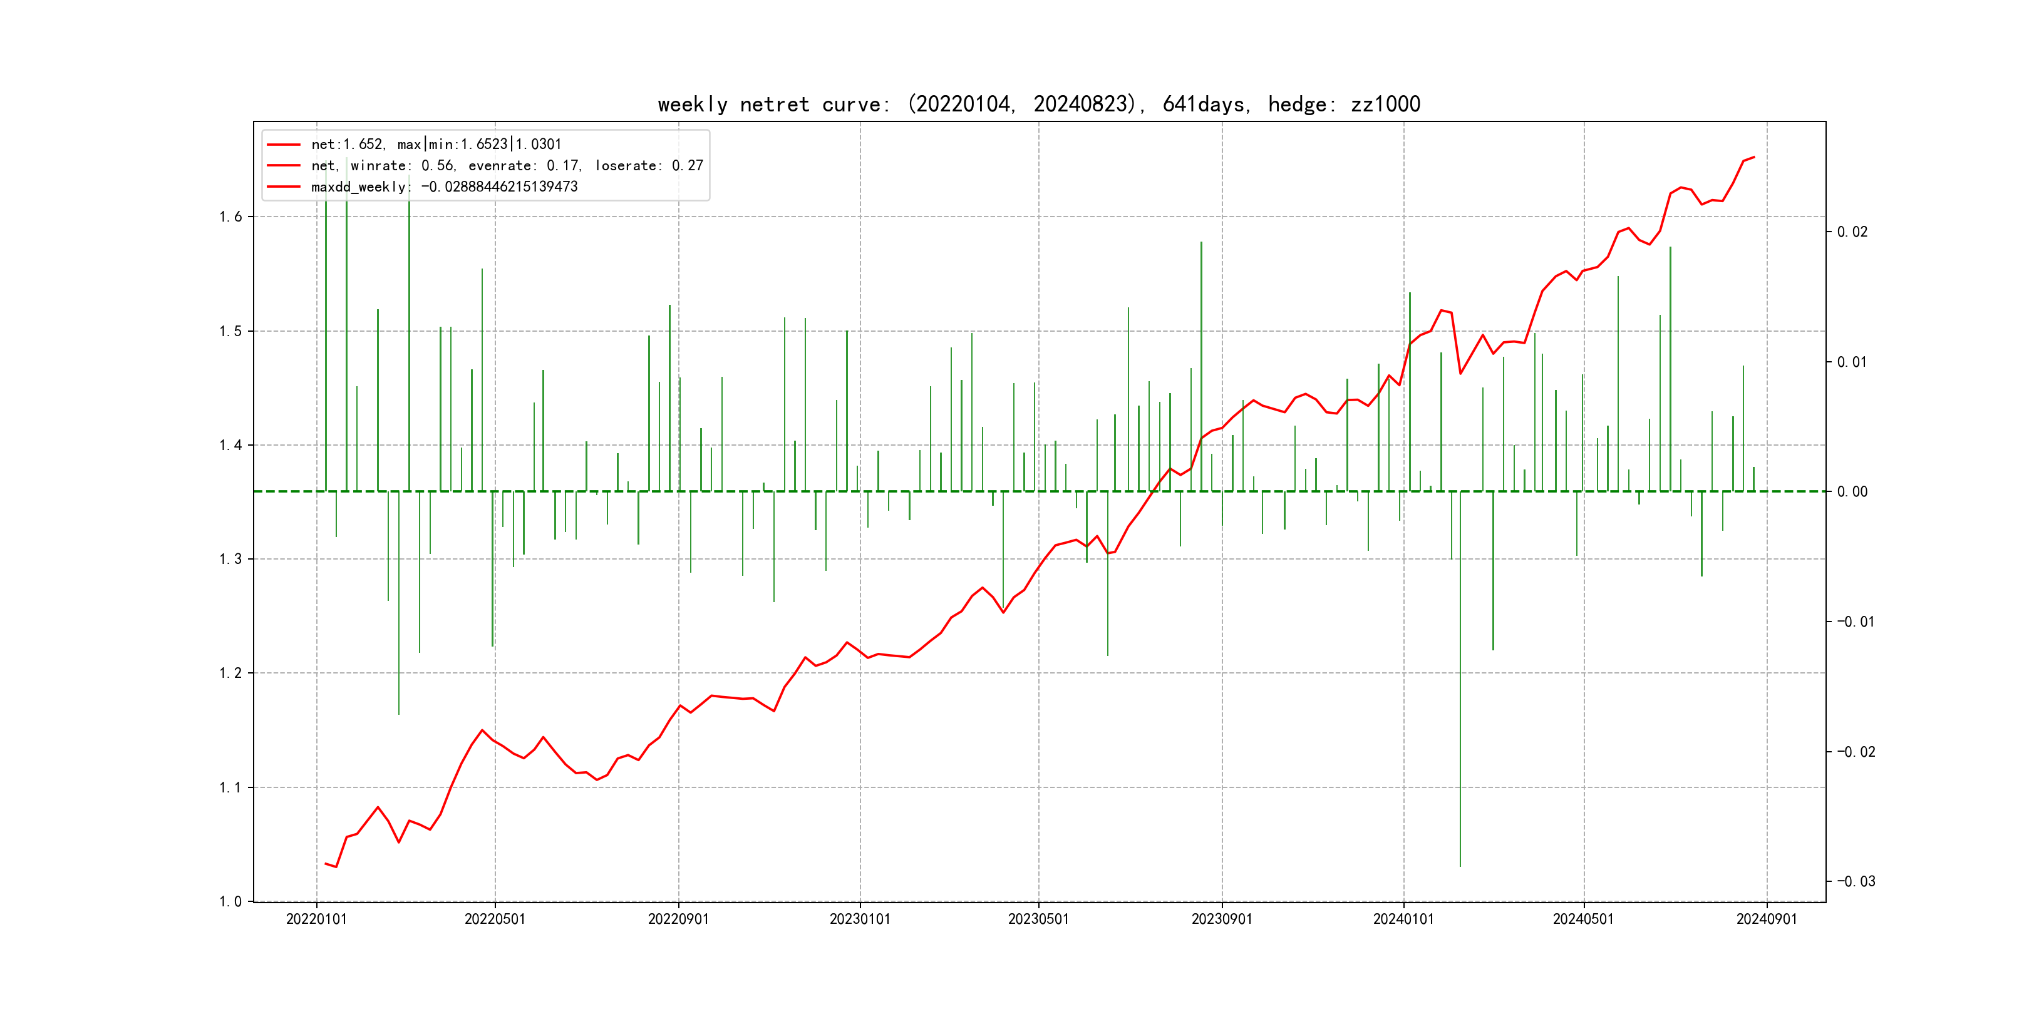Click the 20220101 x-axis date label

tap(316, 919)
